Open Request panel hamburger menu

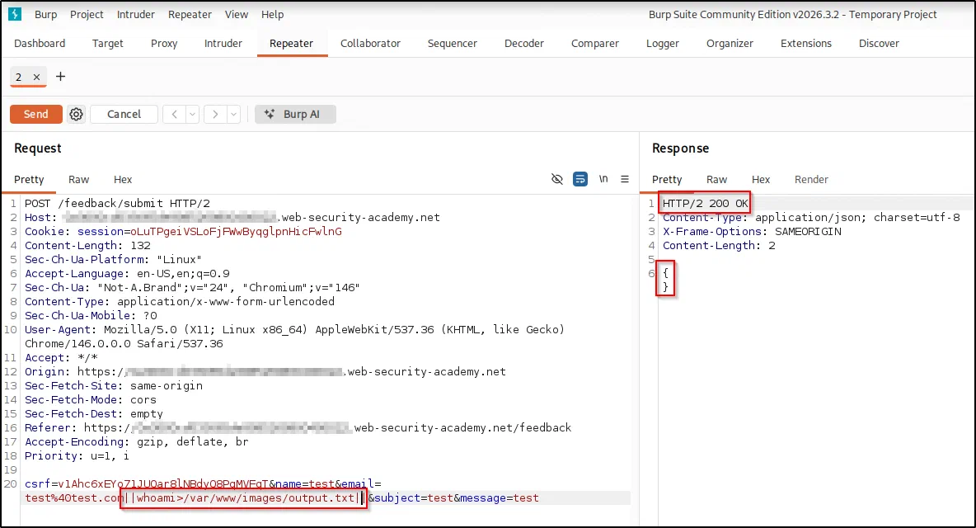(x=624, y=179)
